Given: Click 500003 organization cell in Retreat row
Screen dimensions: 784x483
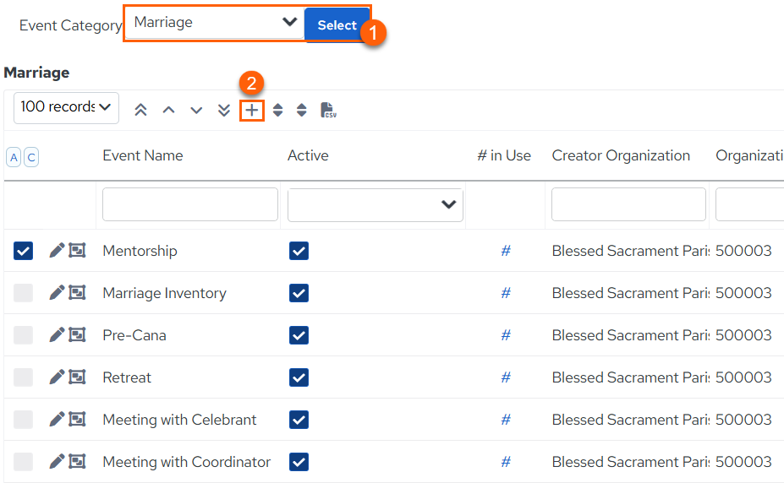Looking at the screenshot, I should [743, 377].
